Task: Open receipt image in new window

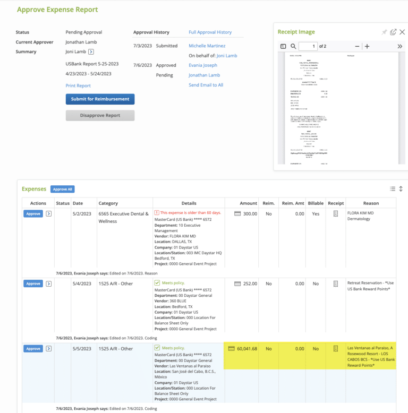Action: (393, 32)
